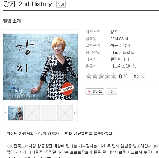Select the fourth rating star
The image size is (159, 158).
point(107,76)
